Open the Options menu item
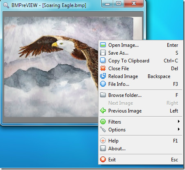Image resolution: width=185 pixels, height=170 pixels. point(141,129)
